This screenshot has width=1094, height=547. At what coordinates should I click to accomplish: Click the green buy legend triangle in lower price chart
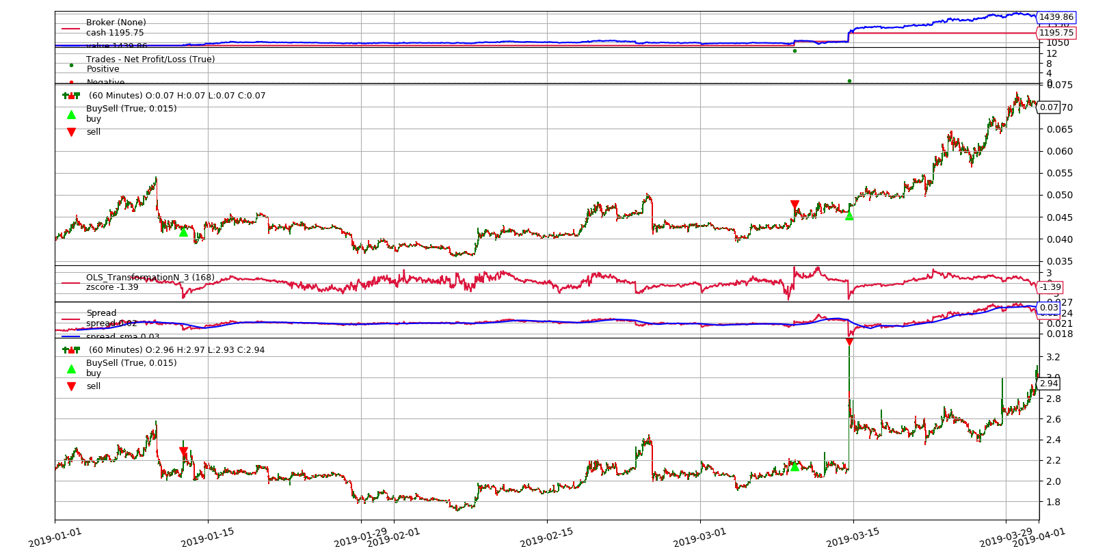pos(71,369)
